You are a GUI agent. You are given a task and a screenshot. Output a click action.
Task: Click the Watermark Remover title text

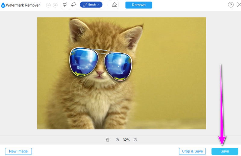pos(23,5)
